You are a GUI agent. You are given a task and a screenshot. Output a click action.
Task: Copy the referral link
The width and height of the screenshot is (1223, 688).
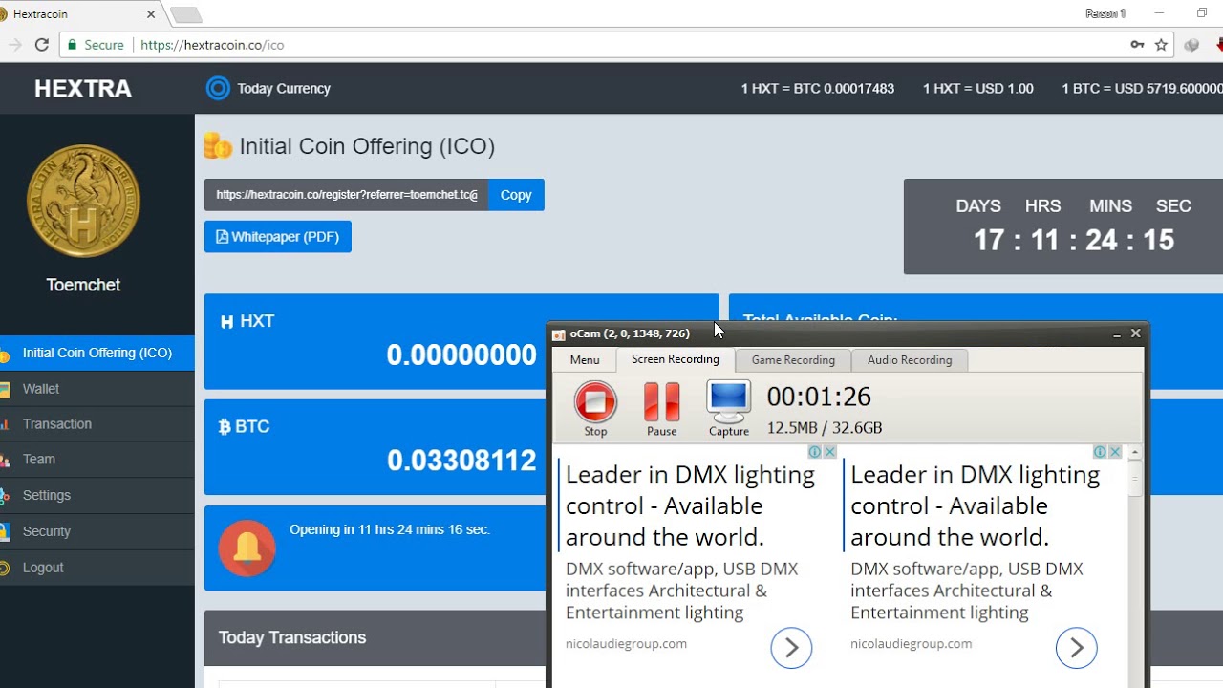click(x=516, y=195)
